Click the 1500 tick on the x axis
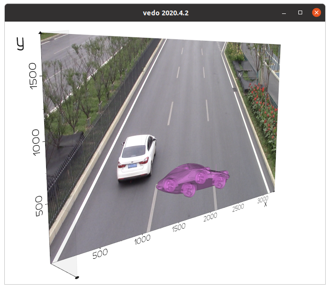This screenshot has height=289, width=330. (x=179, y=227)
